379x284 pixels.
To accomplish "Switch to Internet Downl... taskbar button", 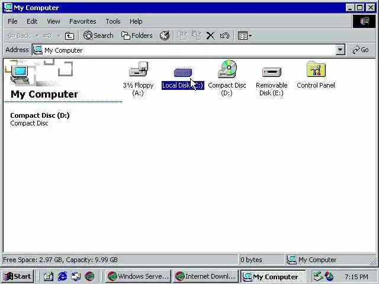I will pos(205,276).
